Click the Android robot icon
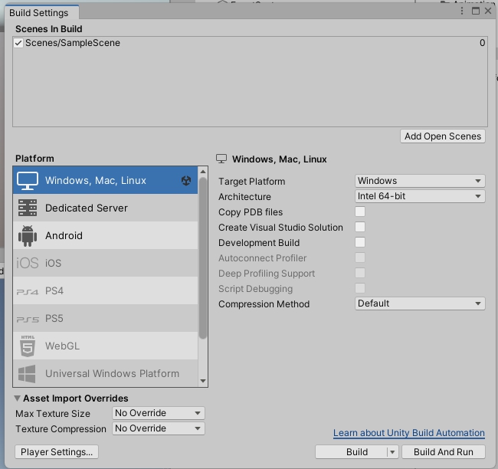Image resolution: width=498 pixels, height=469 pixels. click(28, 236)
